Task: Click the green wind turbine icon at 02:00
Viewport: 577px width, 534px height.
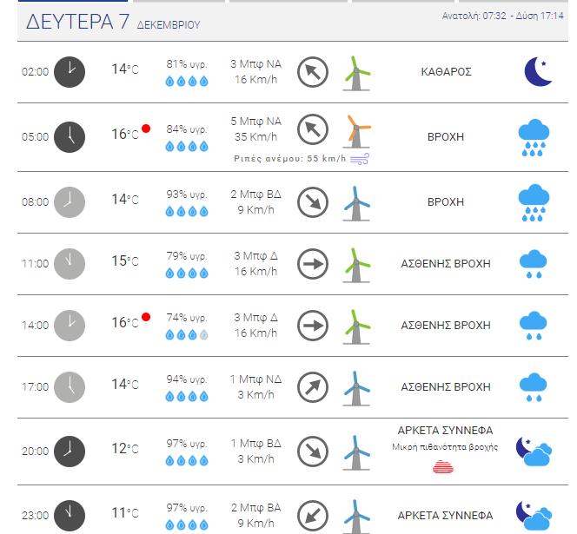Action: pos(356,73)
